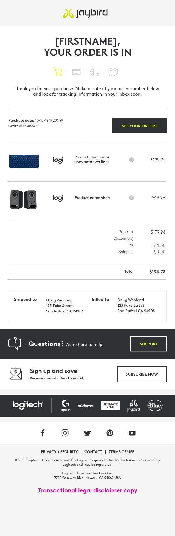Click the Blue brand logo

[x=155, y=406]
